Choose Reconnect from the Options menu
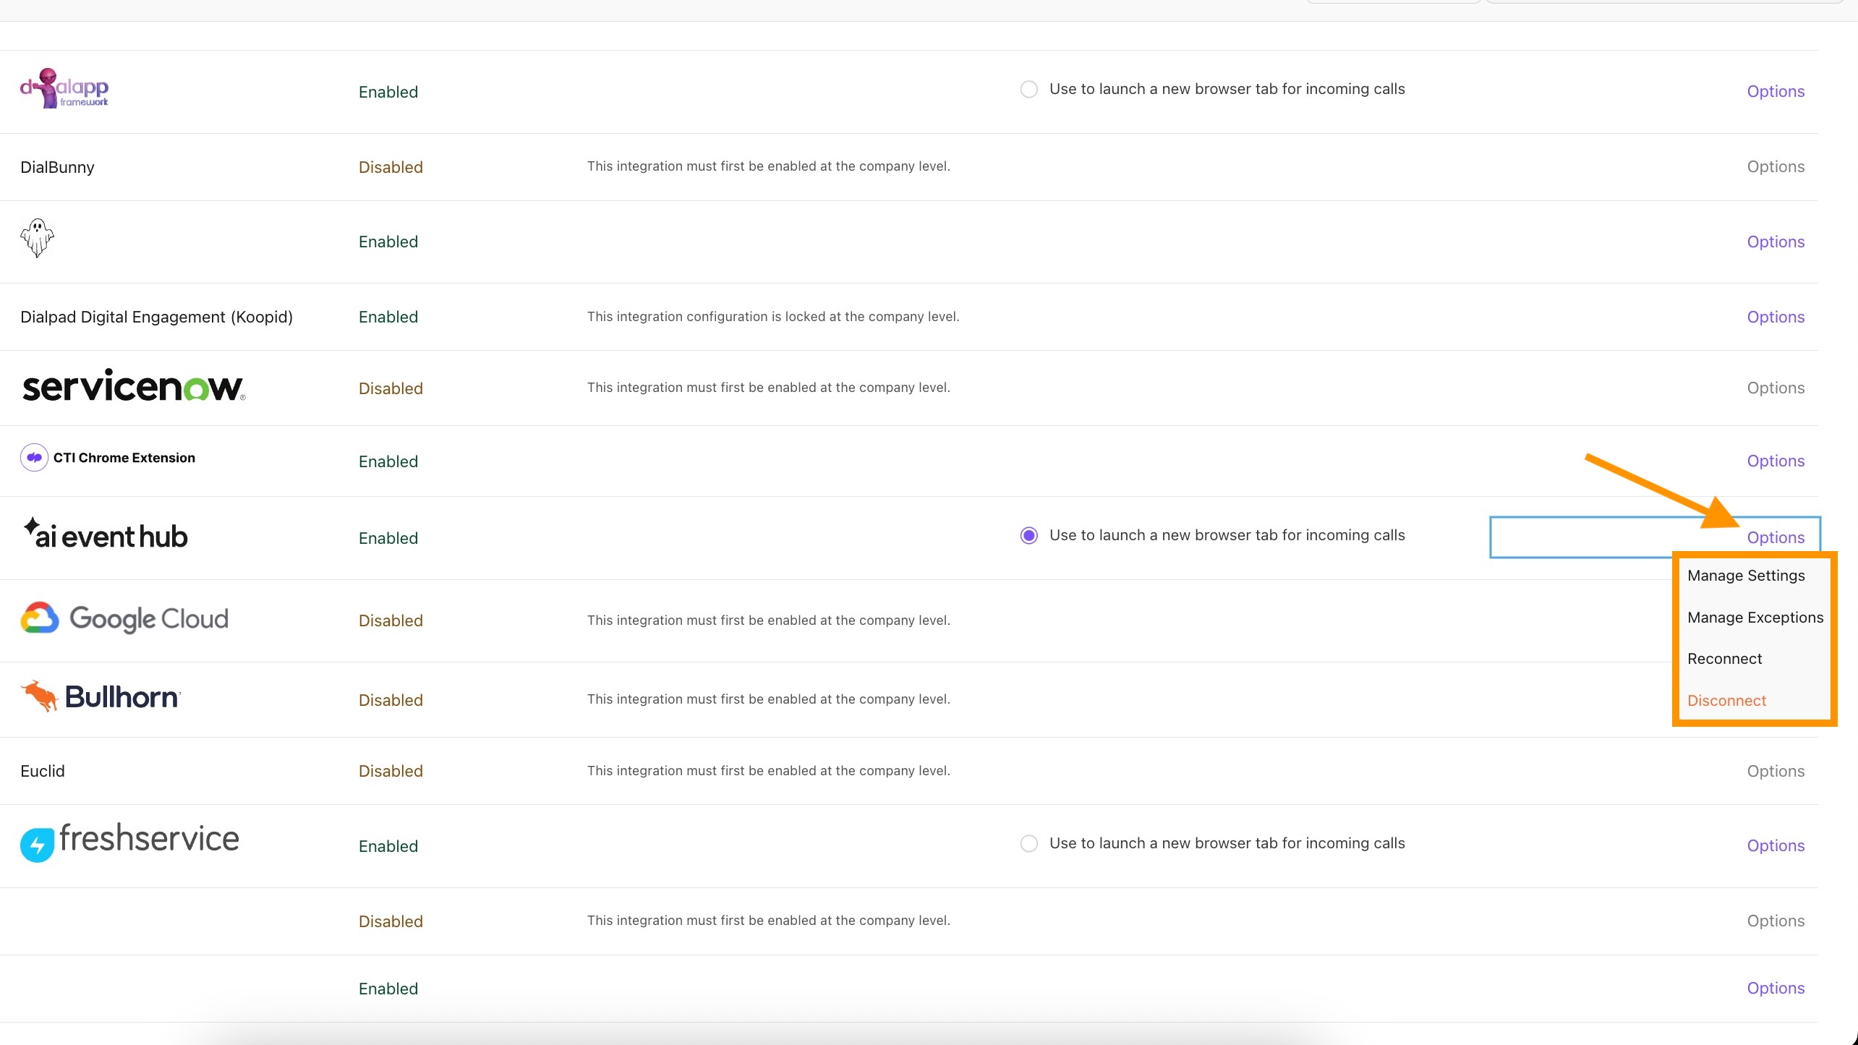Screen dimensions: 1858x1045 [x=1724, y=659]
